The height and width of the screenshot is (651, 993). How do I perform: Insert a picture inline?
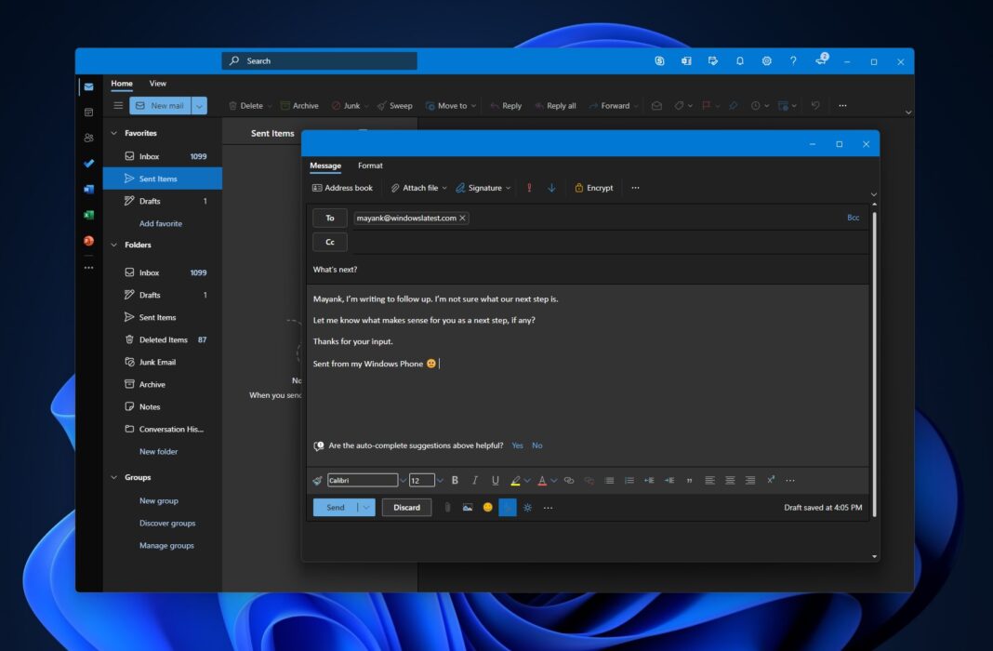tap(467, 508)
